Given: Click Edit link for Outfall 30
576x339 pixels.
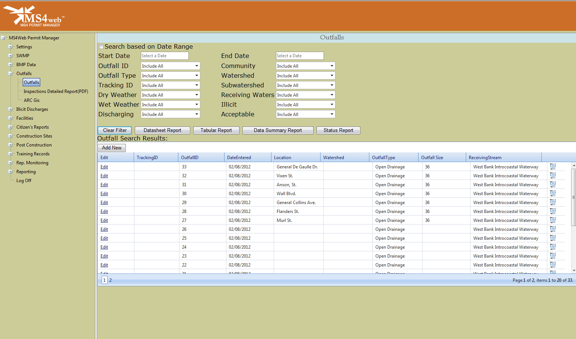Looking at the screenshot, I should 104,194.
